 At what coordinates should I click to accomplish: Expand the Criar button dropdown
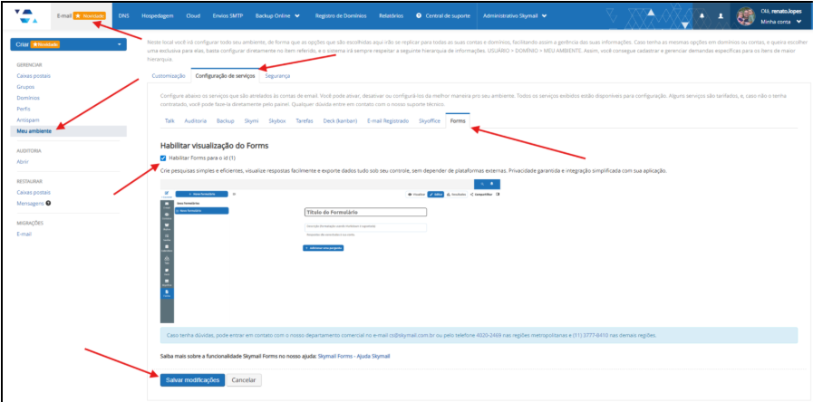[119, 43]
